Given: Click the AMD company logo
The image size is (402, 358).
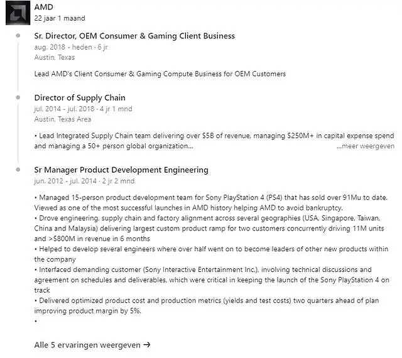Looking at the screenshot, I should click(15, 13).
